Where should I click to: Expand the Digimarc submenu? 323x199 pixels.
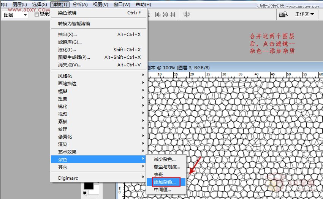coord(98,178)
